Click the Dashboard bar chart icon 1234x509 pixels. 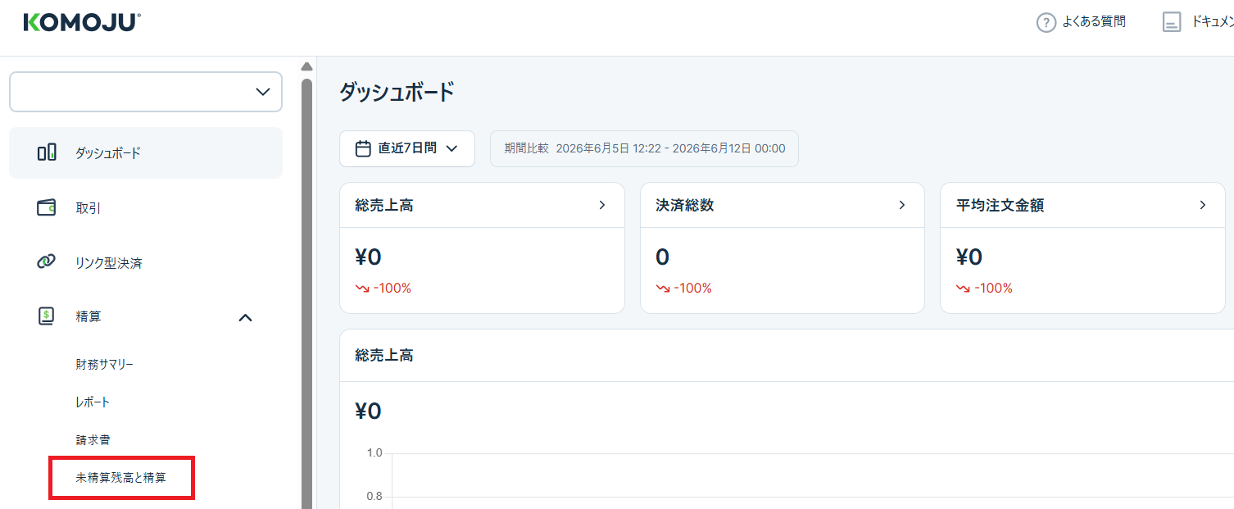coord(47,152)
